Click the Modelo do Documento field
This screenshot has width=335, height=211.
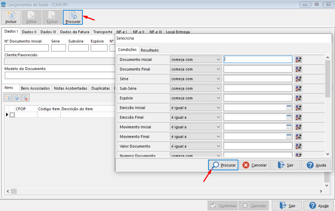point(60,75)
